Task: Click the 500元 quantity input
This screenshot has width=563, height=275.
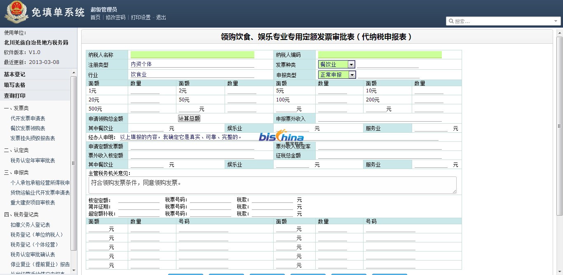Action: [x=145, y=109]
